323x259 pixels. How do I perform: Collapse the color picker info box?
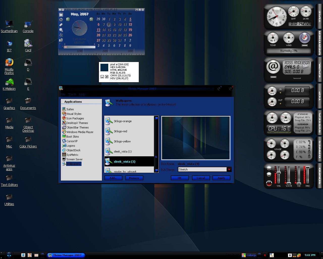[102, 77]
